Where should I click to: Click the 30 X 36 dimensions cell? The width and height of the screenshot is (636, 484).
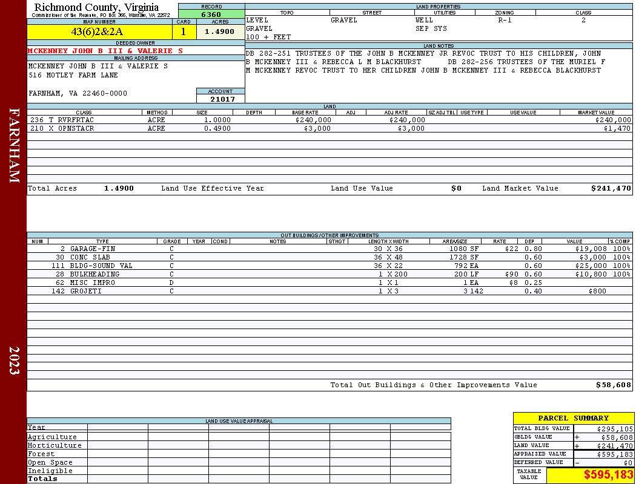pyautogui.click(x=388, y=249)
